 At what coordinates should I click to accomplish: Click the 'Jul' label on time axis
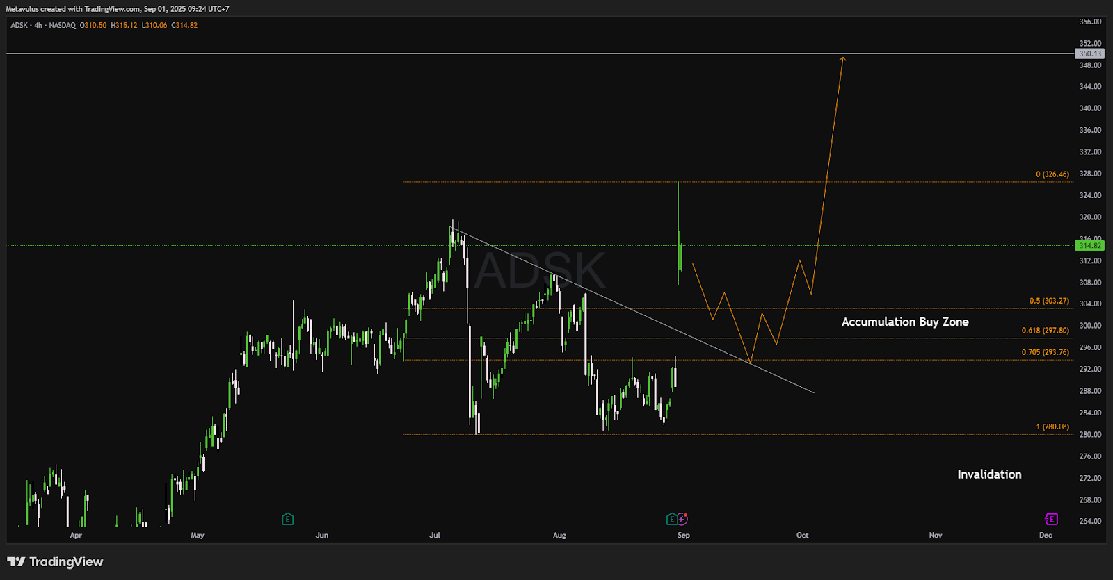(435, 535)
